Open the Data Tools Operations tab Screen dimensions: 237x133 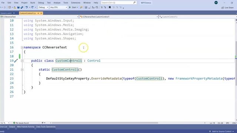pyautogui.click(x=46, y=127)
